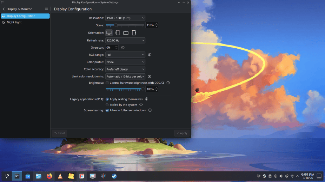Image resolution: width=325 pixels, height=182 pixels.
Task: Open the volume control in system tray
Action: tap(281, 176)
